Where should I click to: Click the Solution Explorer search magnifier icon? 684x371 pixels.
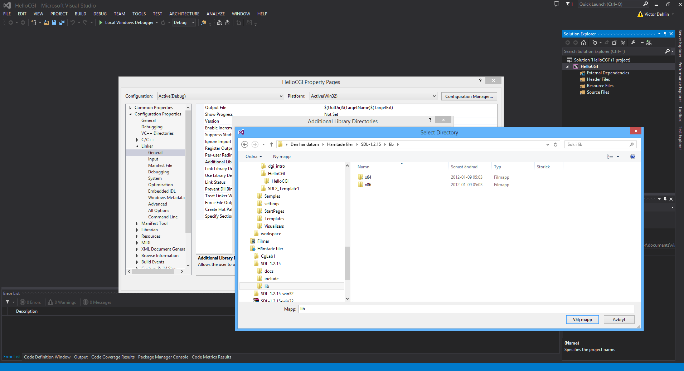668,51
